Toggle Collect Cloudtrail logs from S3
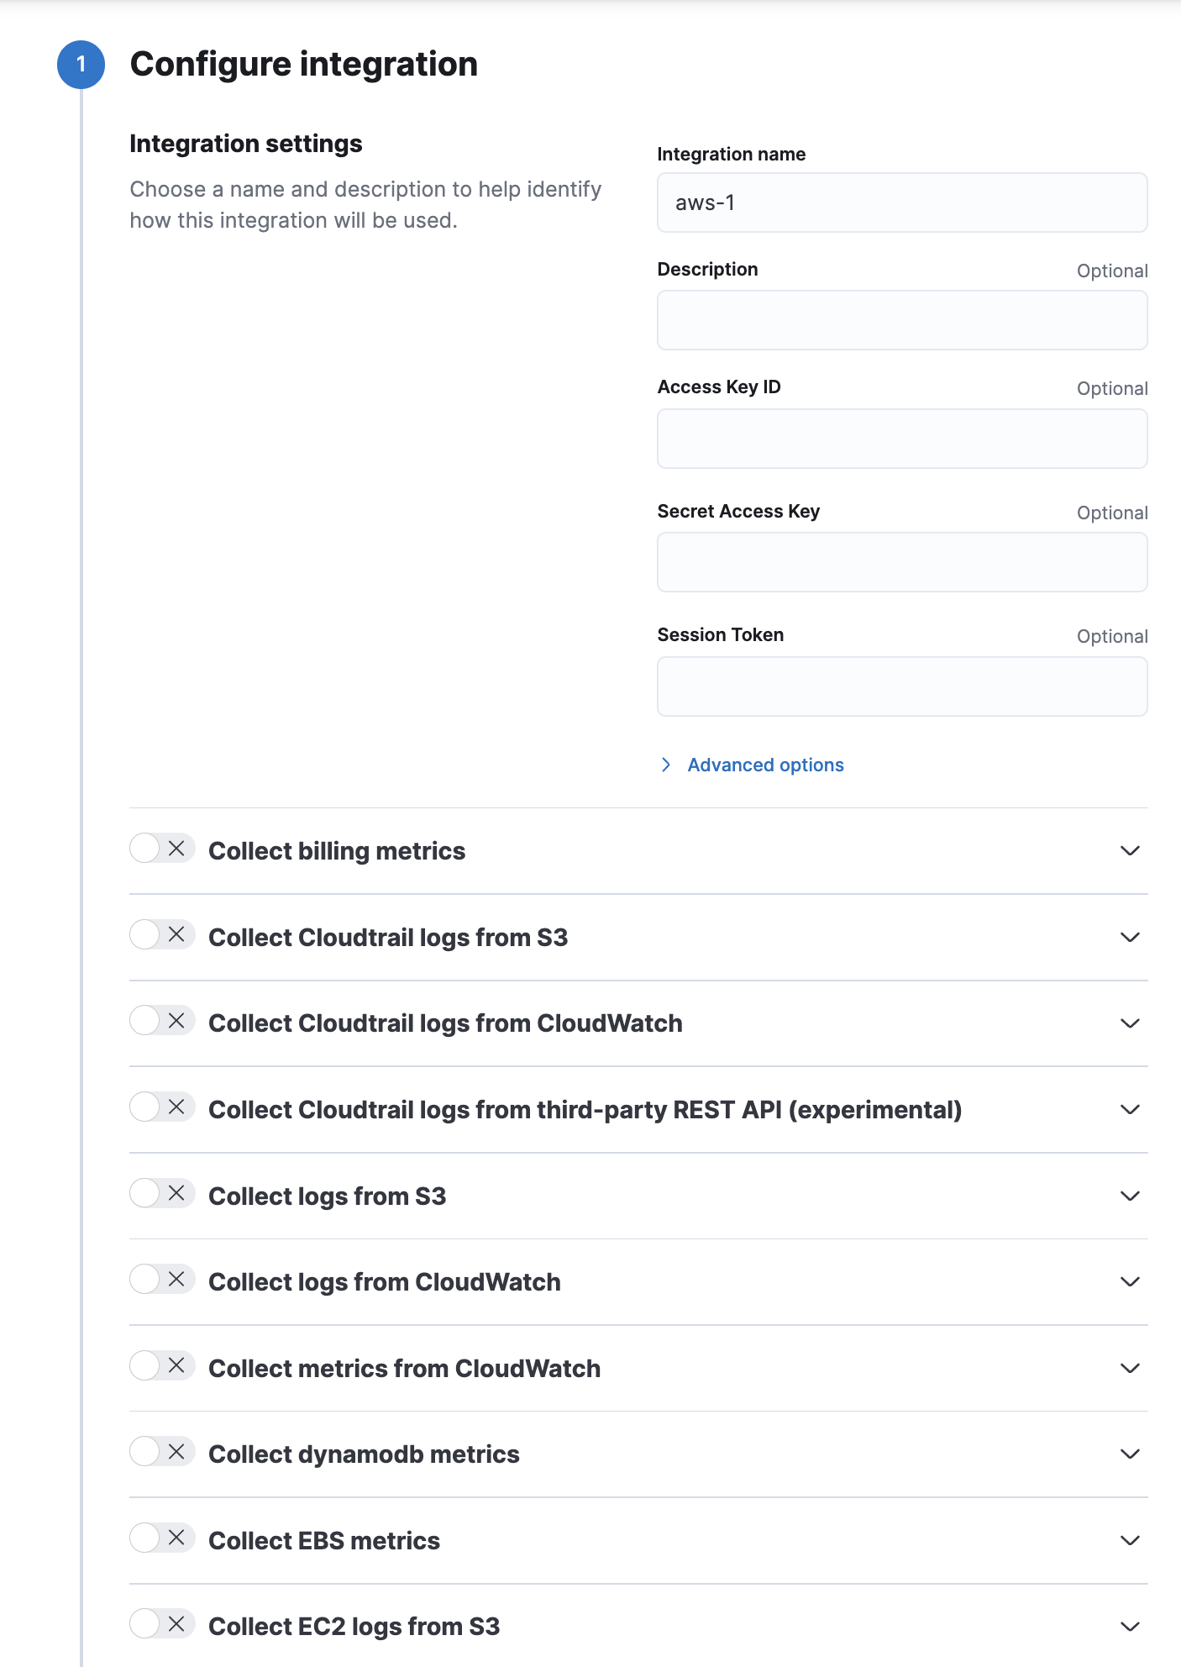Screen dimensions: 1181x1667 tap(161, 935)
